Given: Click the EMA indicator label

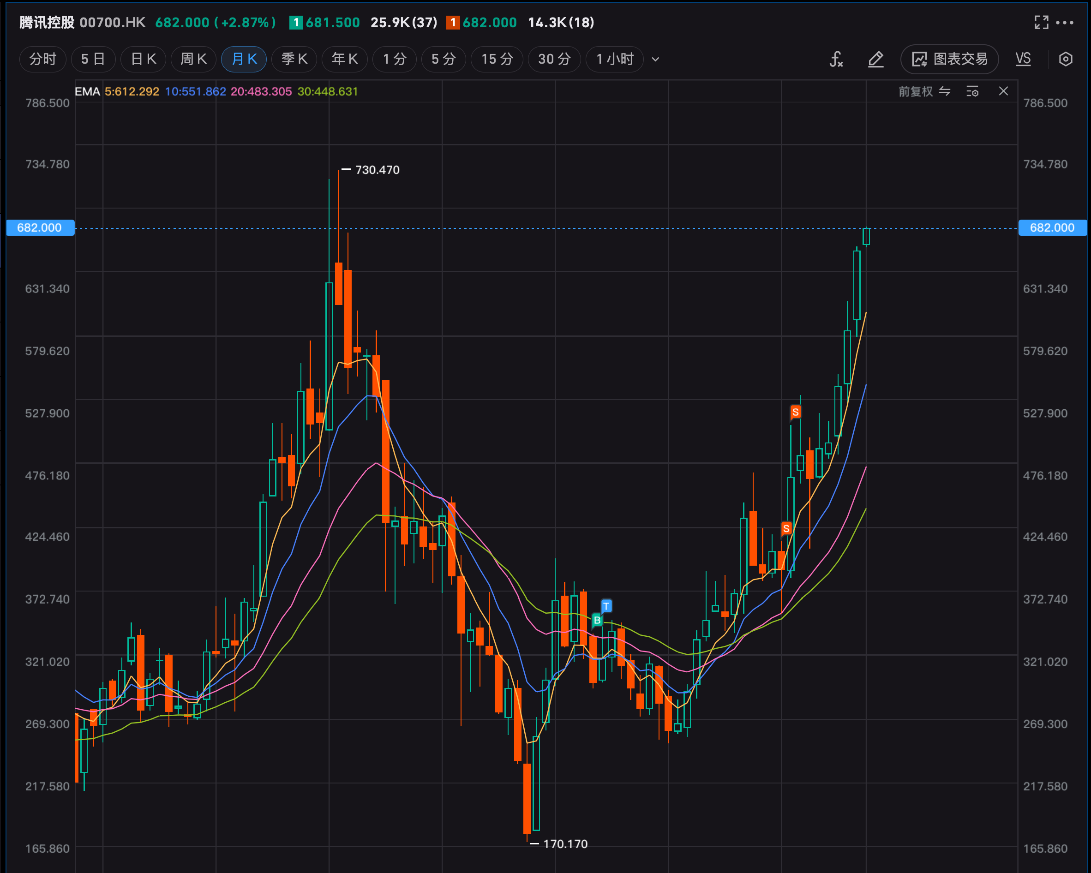Looking at the screenshot, I should [87, 91].
